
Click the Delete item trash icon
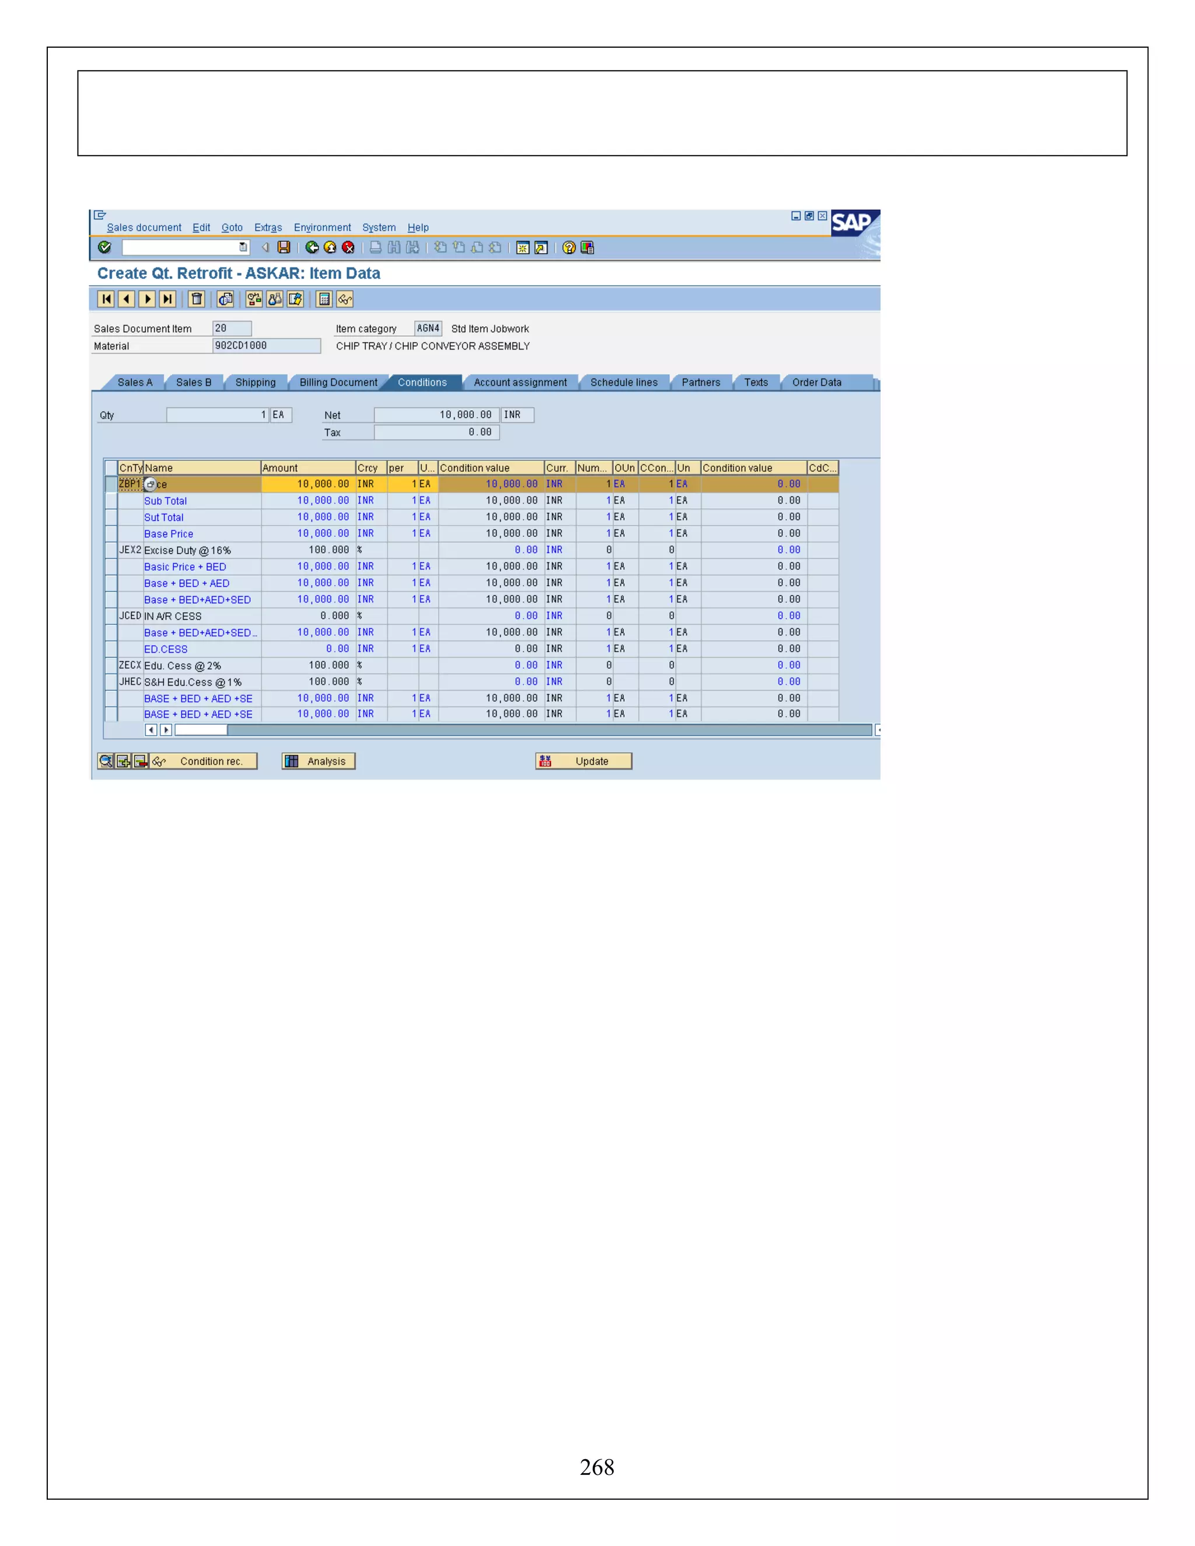(x=197, y=299)
